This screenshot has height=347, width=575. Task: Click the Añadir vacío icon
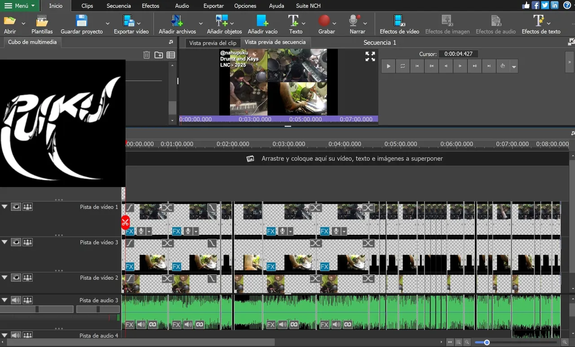pyautogui.click(x=262, y=21)
